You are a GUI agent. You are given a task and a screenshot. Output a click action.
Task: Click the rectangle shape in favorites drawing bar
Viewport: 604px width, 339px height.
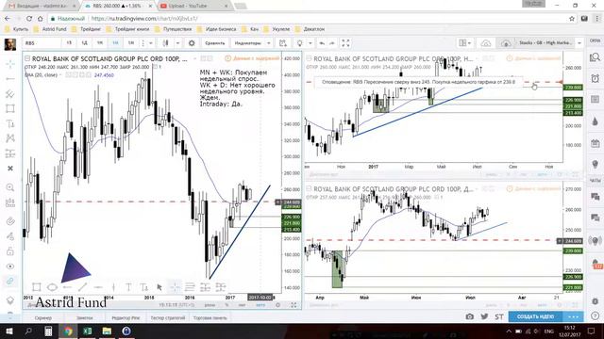37,287
